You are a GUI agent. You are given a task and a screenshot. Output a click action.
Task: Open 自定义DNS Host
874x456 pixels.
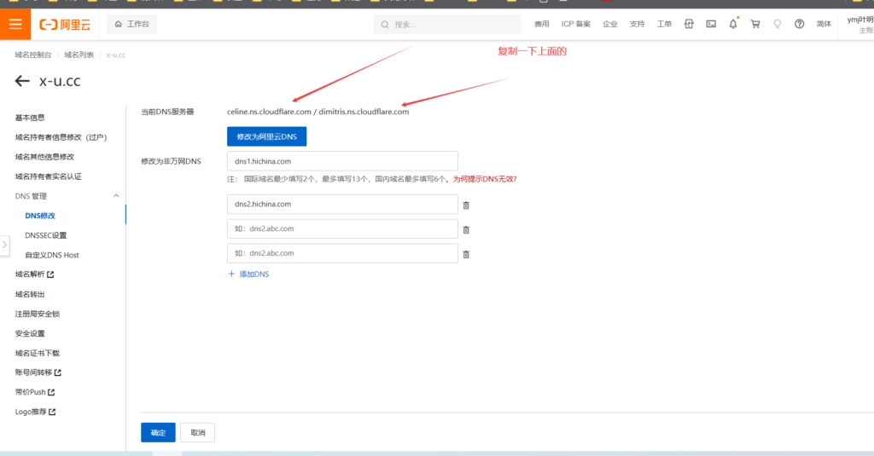pos(52,255)
